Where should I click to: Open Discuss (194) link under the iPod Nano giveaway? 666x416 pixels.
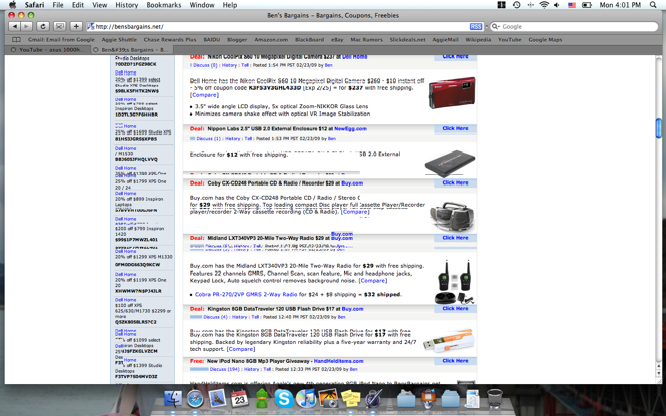coord(225,369)
